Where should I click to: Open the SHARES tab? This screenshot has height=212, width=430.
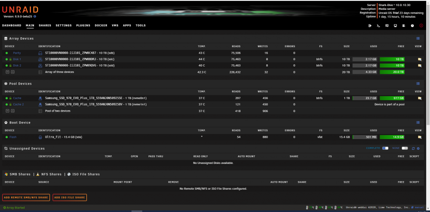pos(45,25)
